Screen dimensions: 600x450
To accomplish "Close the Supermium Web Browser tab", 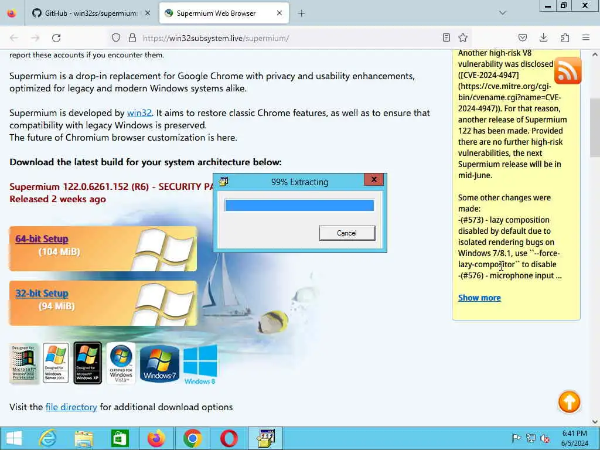I will (x=279, y=13).
